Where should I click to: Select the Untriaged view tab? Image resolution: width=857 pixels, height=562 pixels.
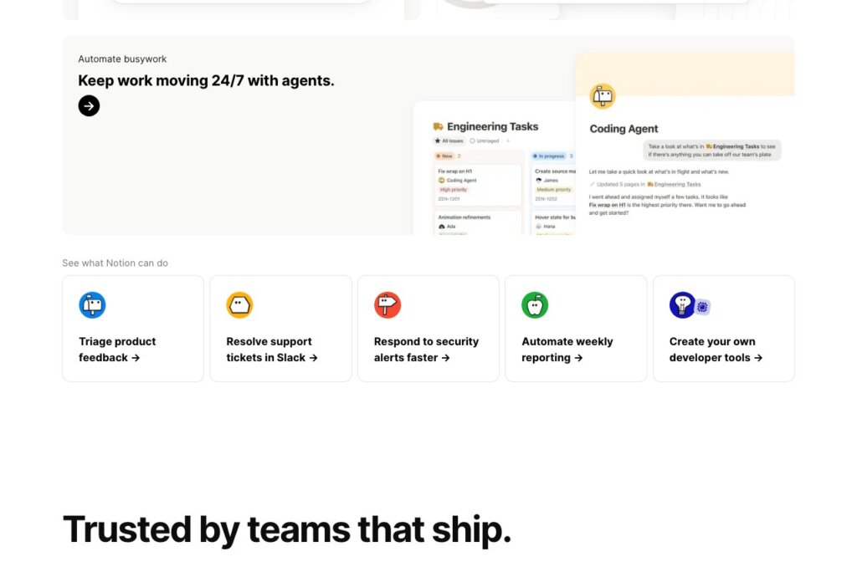point(485,140)
